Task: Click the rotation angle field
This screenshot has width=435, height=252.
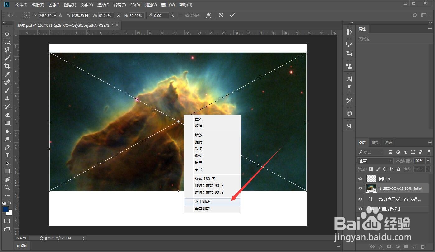Action: (161, 15)
